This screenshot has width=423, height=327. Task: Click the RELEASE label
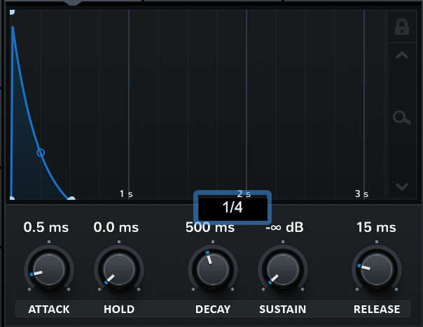(x=376, y=309)
